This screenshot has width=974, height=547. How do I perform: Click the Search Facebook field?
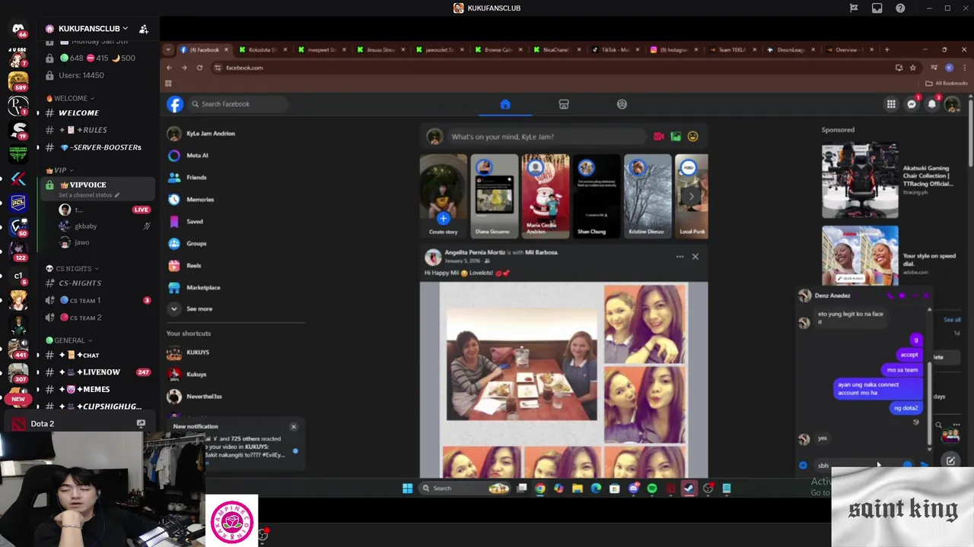237,104
